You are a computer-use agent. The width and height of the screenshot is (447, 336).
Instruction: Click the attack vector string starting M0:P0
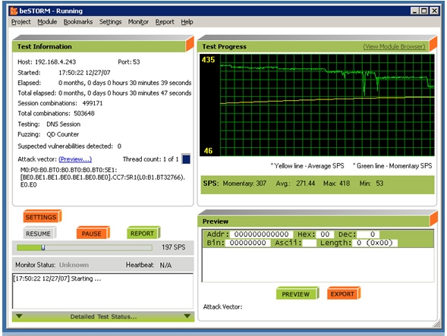coord(102,177)
